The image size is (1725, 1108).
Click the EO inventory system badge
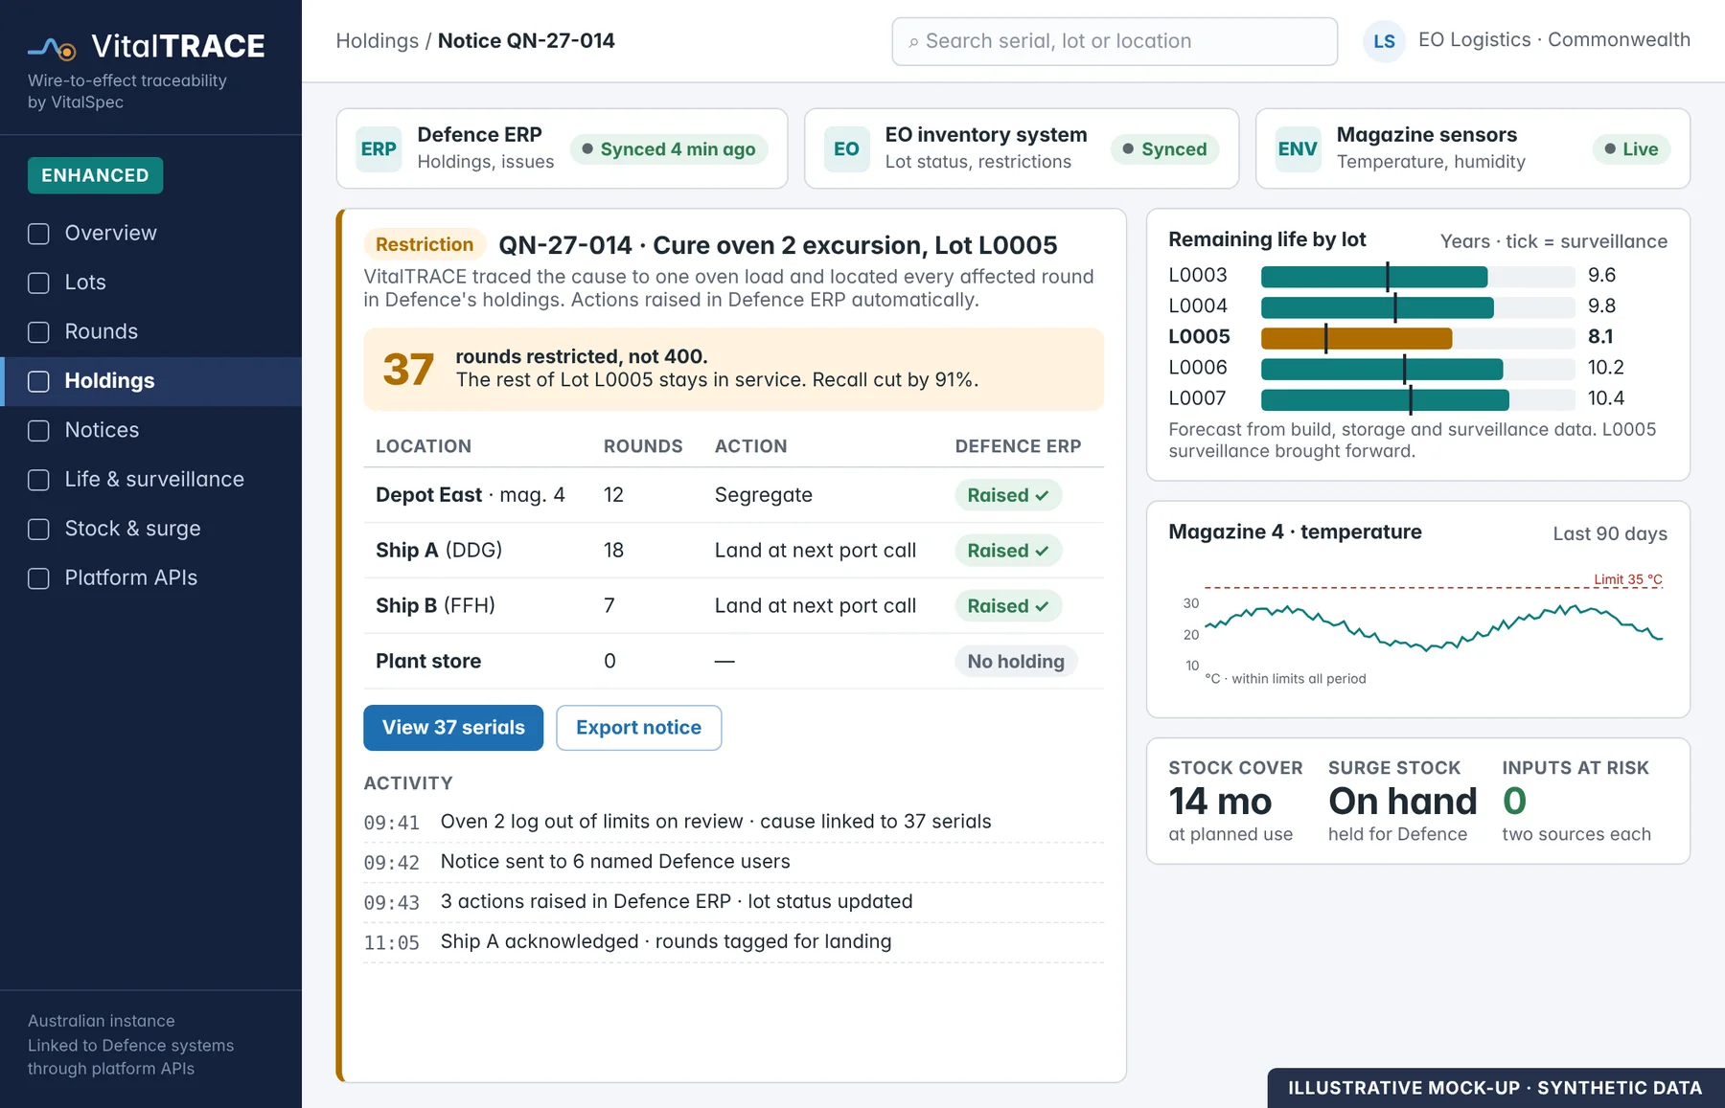(846, 149)
